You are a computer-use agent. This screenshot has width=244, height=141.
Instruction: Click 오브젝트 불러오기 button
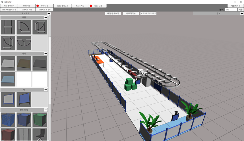point(9,10)
